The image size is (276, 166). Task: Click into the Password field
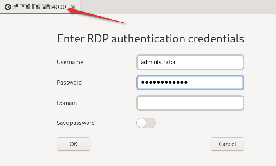point(190,83)
